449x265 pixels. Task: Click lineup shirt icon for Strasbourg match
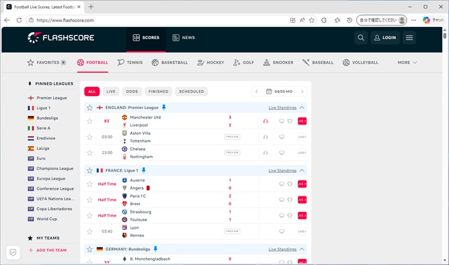290,215
